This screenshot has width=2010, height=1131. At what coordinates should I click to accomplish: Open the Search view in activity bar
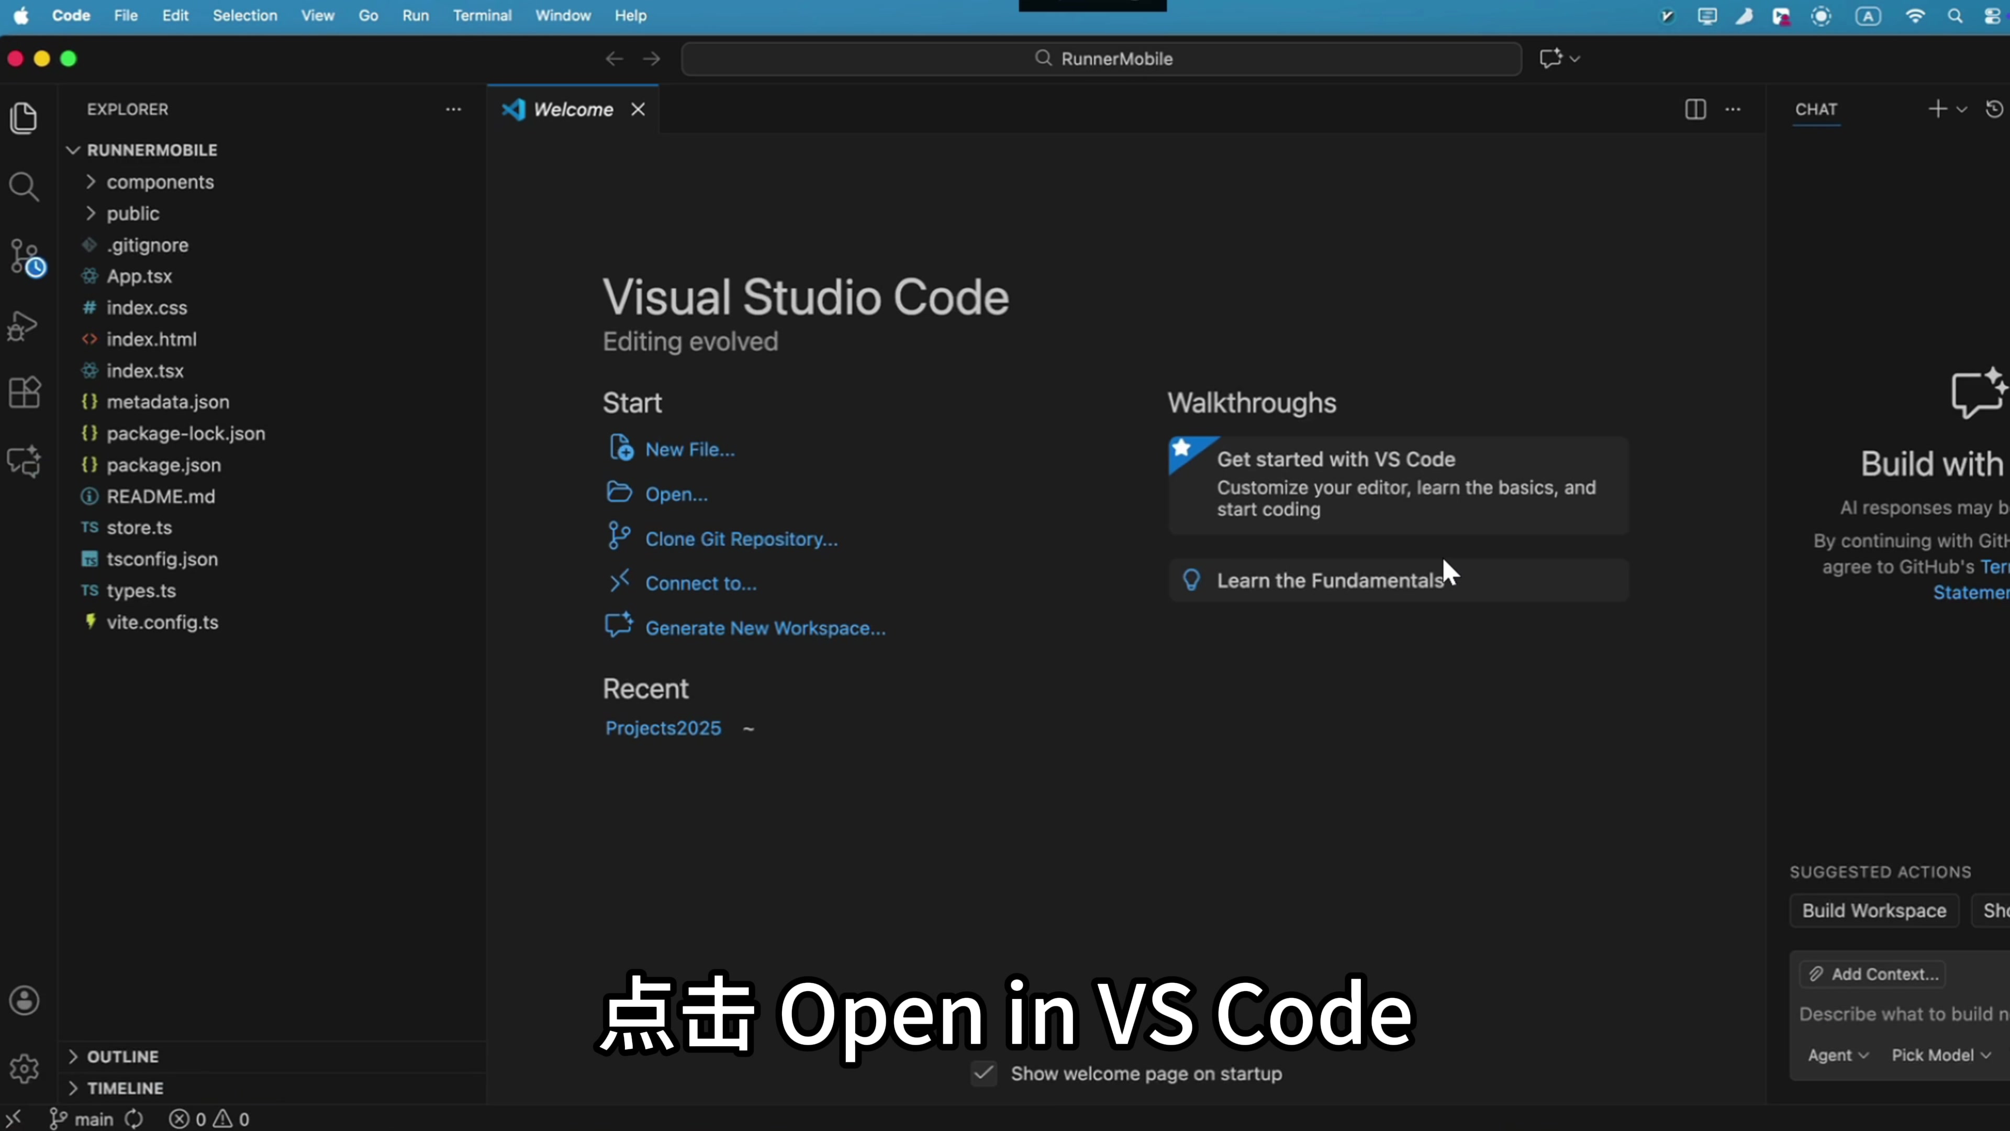tap(24, 186)
